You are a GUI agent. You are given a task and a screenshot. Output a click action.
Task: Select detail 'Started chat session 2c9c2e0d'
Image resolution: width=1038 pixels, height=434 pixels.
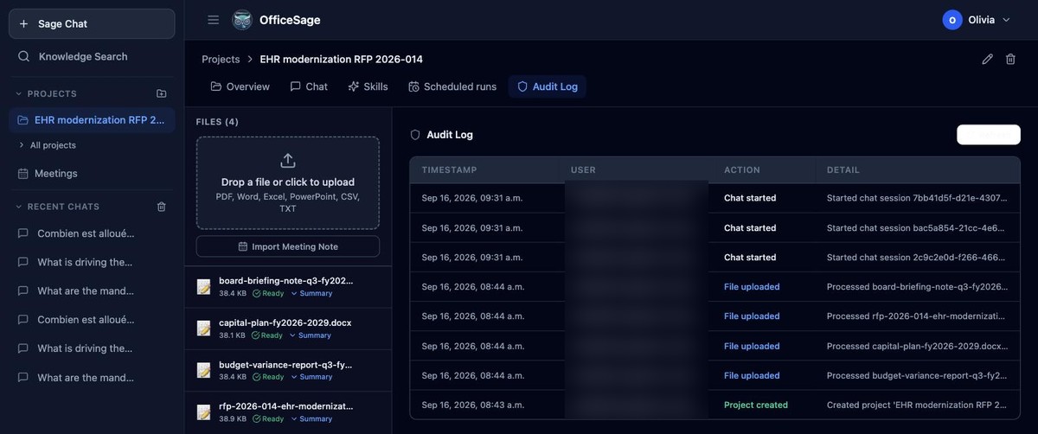coord(917,258)
